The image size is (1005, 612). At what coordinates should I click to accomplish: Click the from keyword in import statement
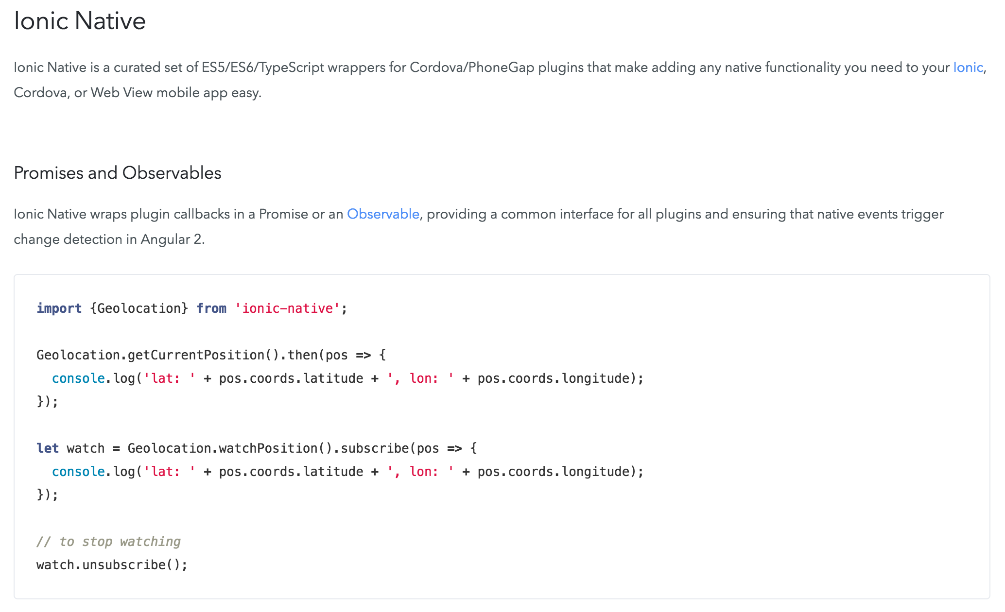coord(211,308)
